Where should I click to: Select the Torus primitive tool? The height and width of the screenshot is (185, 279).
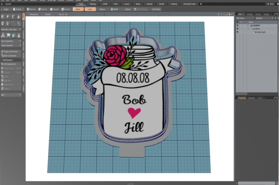(3, 24)
